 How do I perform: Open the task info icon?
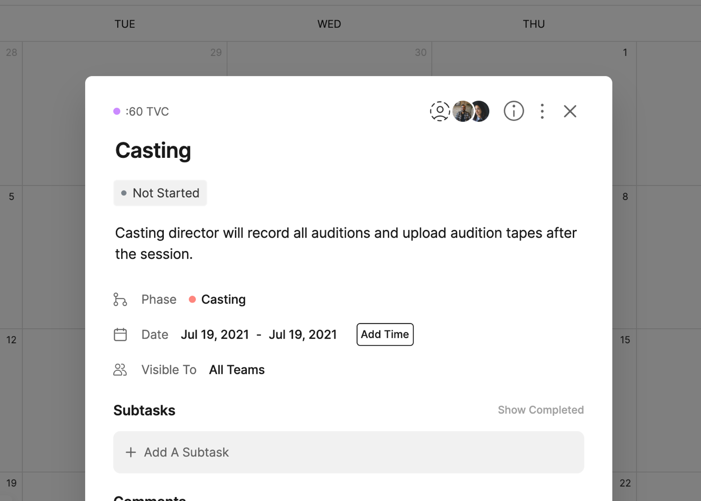tap(514, 111)
